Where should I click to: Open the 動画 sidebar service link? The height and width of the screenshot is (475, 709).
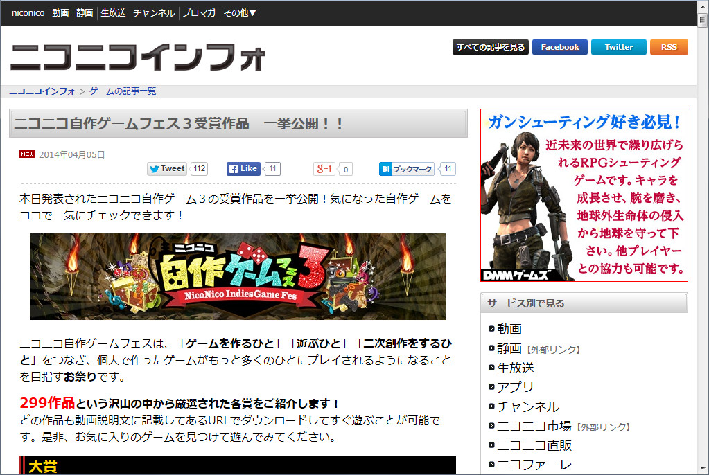[509, 329]
